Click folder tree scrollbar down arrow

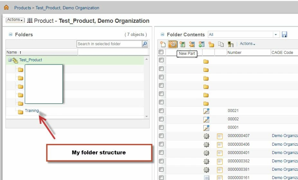(x=146, y=116)
